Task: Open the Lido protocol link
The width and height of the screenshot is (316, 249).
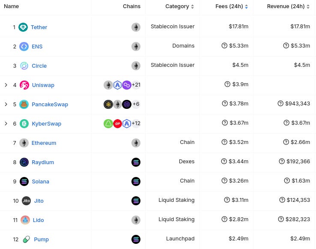Action: 38,220
